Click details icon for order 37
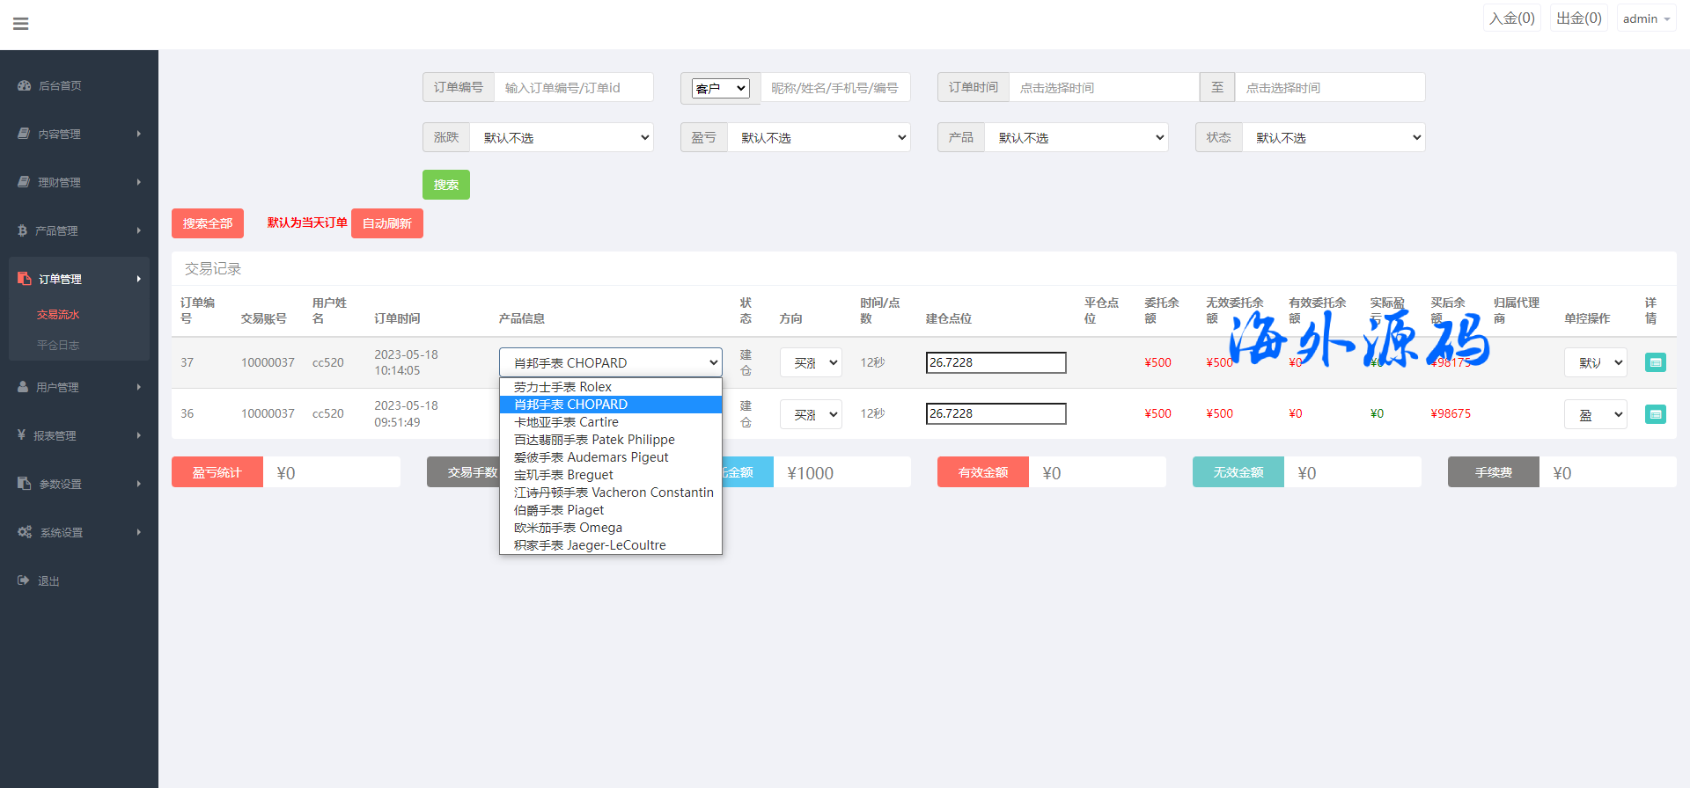Viewport: 1690px width, 788px height. 1655,362
